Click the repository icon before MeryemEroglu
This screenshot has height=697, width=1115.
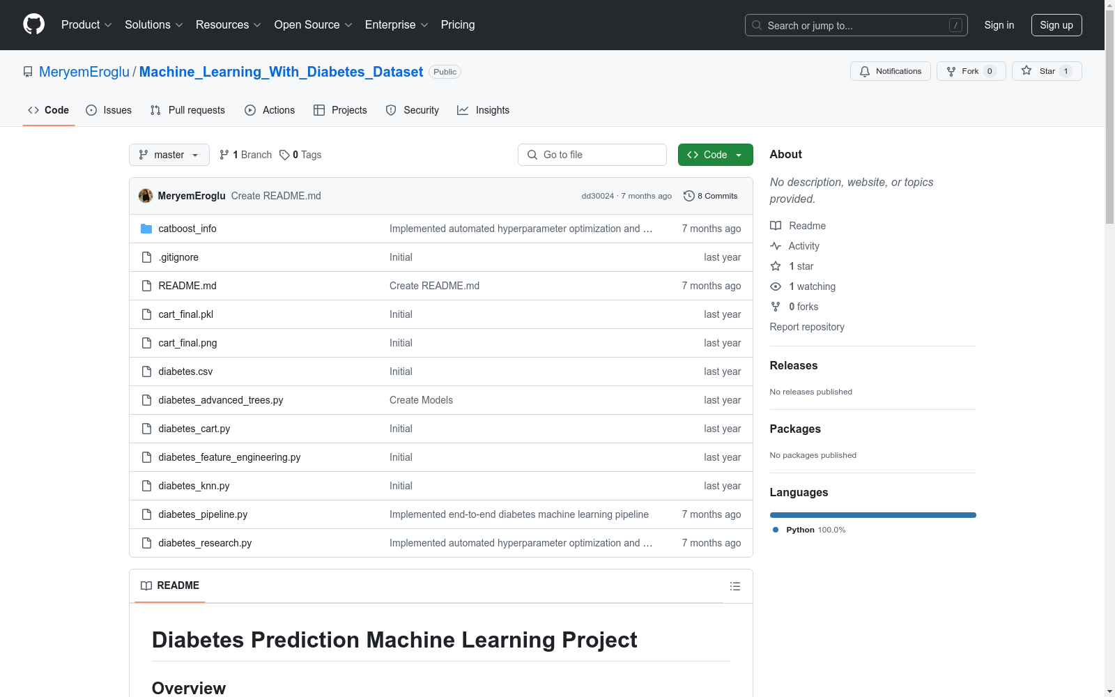pos(28,72)
